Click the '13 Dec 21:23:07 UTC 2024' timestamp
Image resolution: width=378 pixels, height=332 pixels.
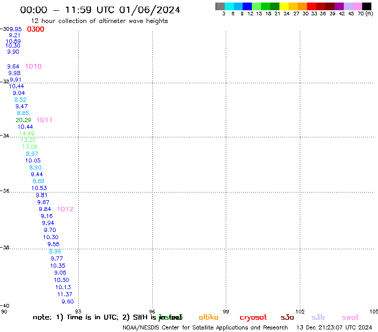pyautogui.click(x=335, y=327)
